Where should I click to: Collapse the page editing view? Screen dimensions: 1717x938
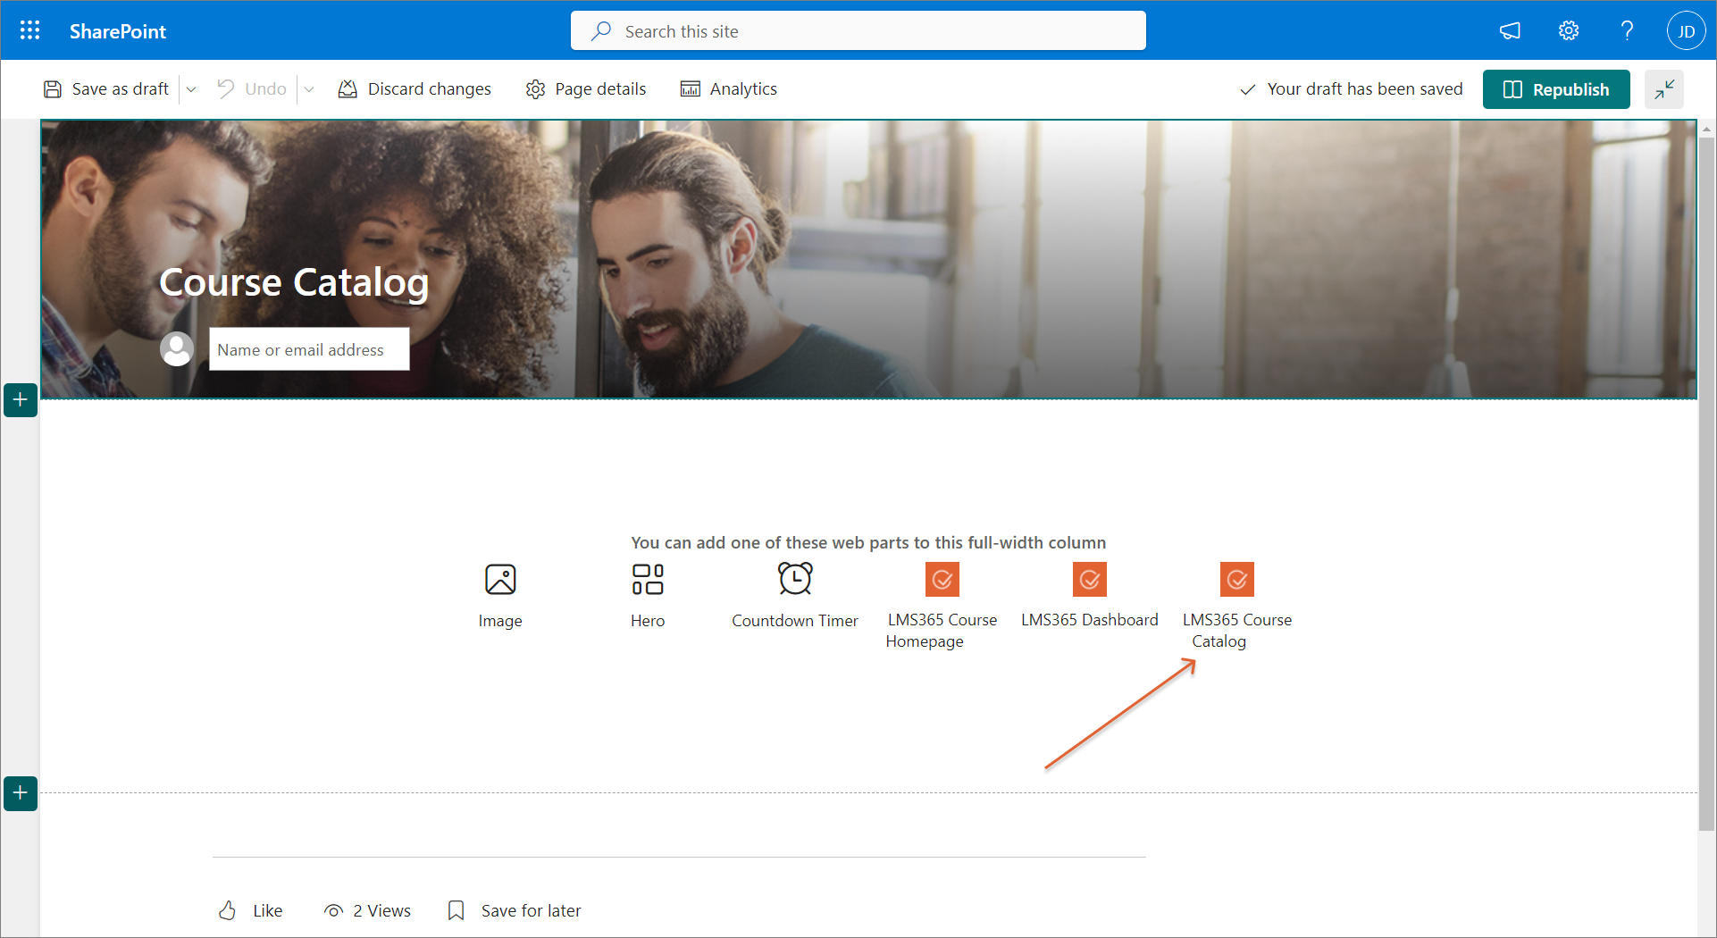pos(1663,89)
